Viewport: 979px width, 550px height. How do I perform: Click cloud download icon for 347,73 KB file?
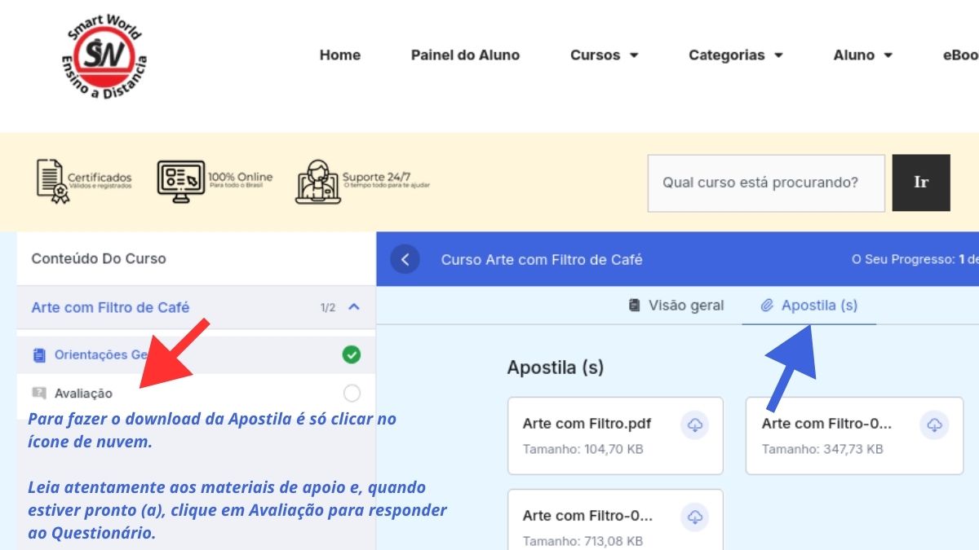pyautogui.click(x=934, y=425)
